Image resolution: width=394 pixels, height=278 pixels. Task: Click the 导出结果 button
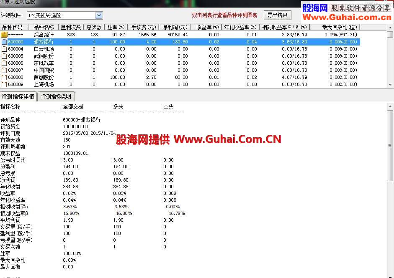[x=278, y=15]
